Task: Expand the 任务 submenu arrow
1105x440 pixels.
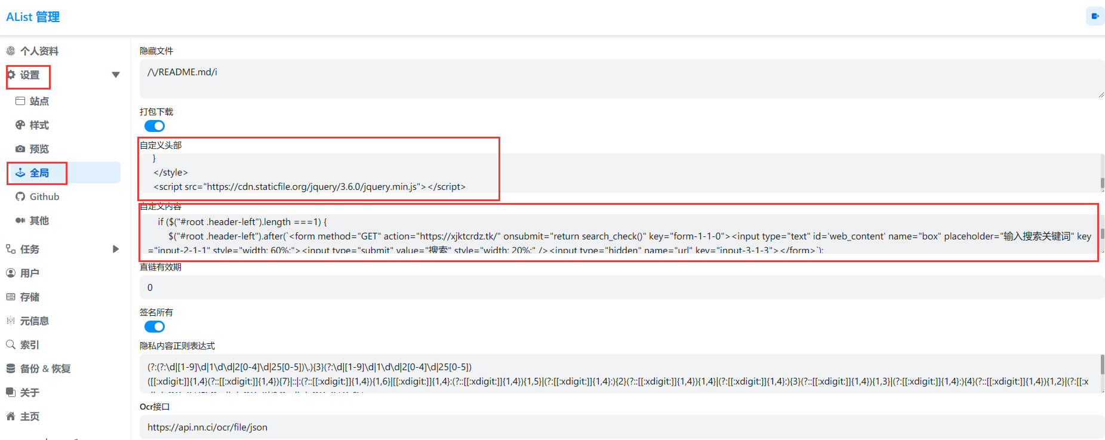Action: [x=116, y=249]
